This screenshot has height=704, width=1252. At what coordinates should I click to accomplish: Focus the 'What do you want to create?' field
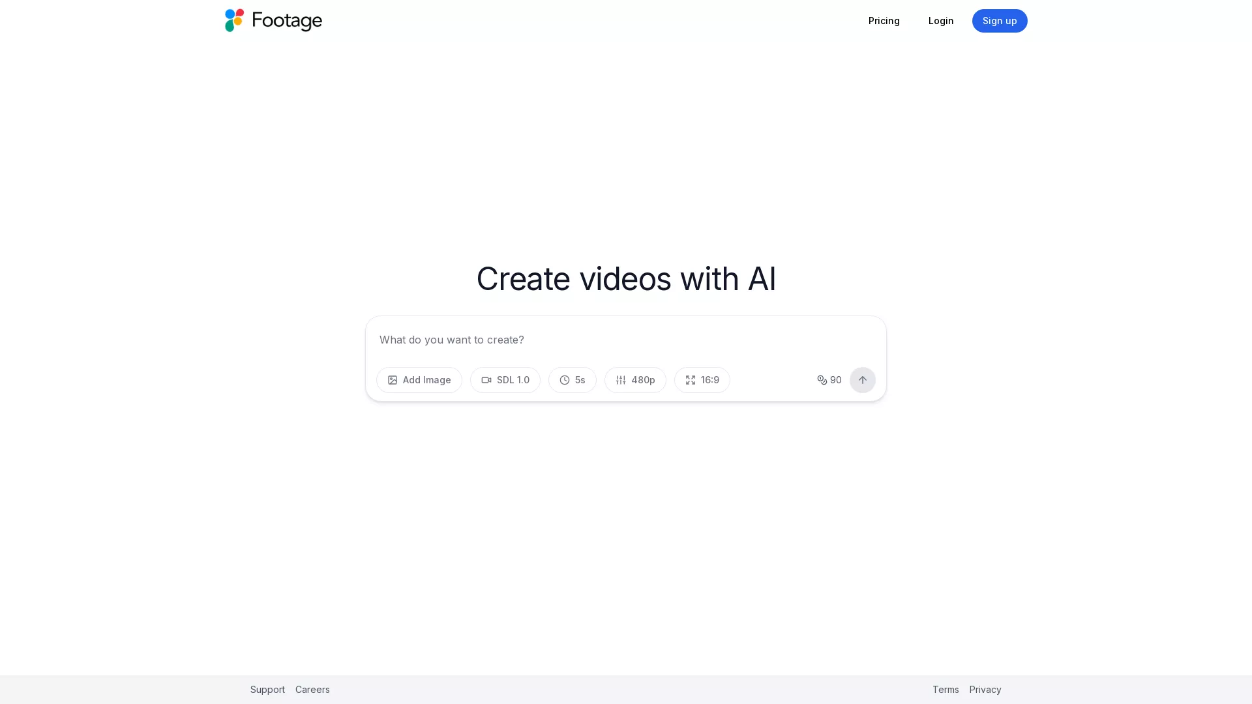click(625, 340)
